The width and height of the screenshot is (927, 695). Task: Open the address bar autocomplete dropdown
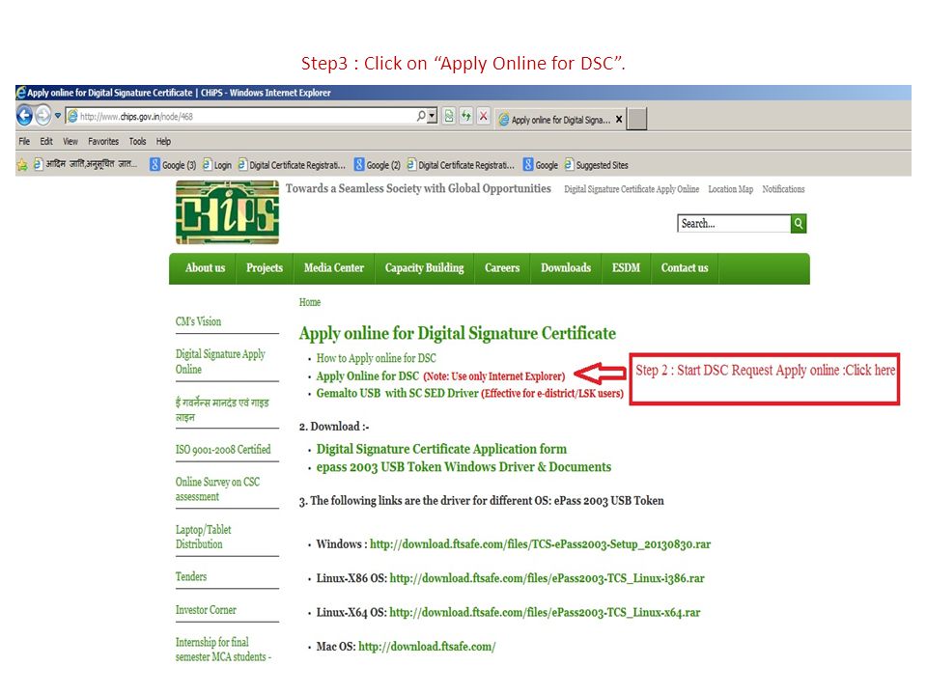click(433, 116)
